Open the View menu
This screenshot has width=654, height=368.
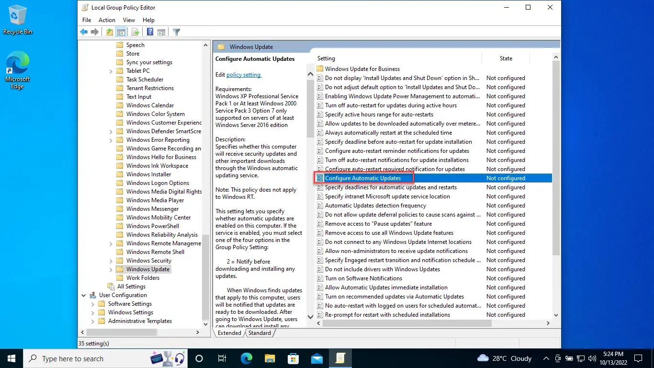pos(129,20)
